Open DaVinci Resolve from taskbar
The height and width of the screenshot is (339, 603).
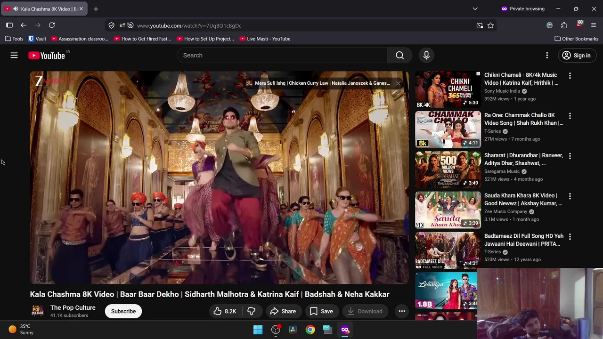click(x=293, y=330)
